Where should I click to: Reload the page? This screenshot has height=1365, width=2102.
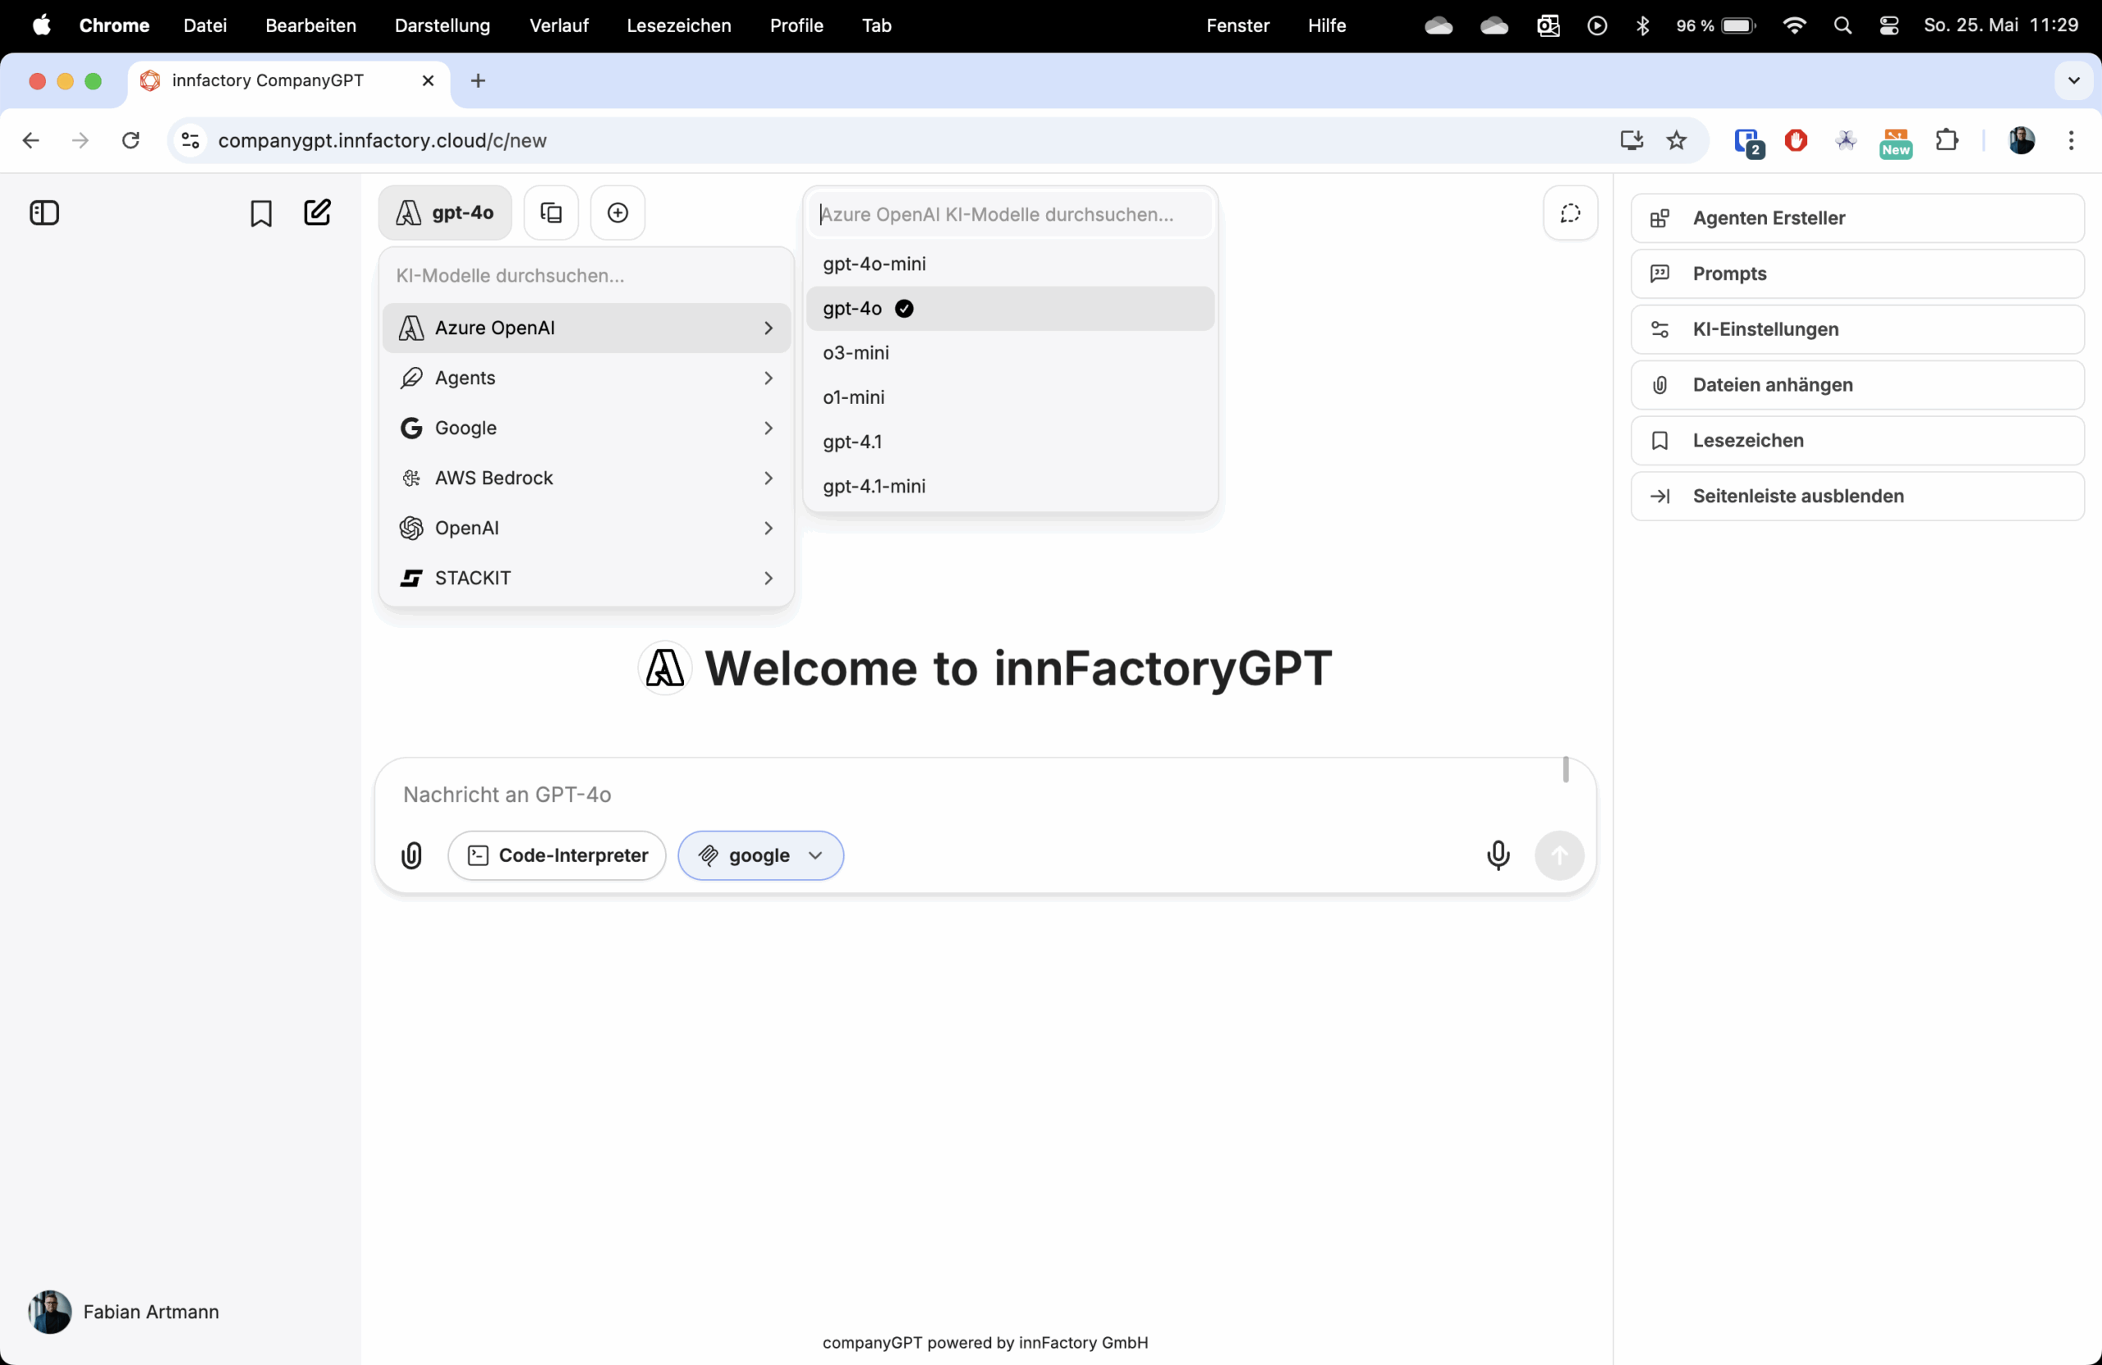point(131,140)
